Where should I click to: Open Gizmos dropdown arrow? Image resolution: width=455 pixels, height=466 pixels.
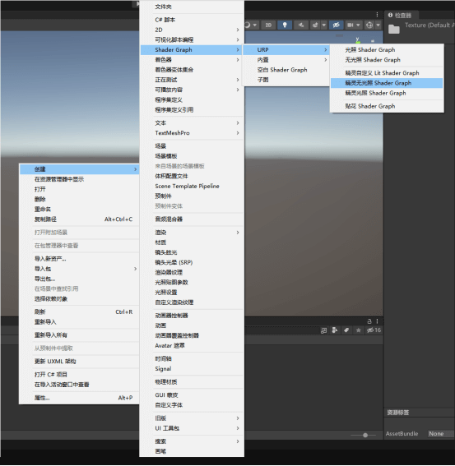[378, 25]
